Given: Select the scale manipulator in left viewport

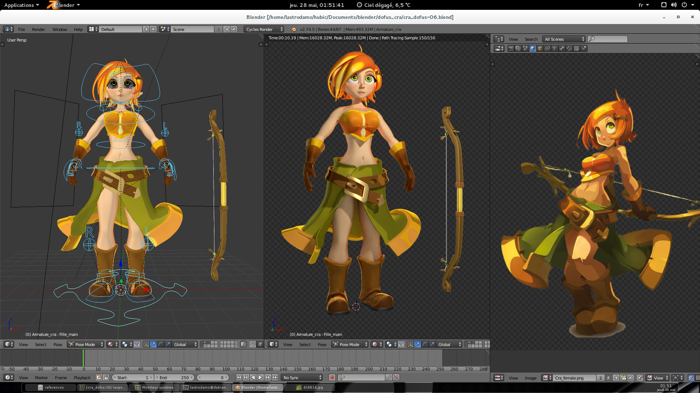Looking at the screenshot, I should coord(168,344).
